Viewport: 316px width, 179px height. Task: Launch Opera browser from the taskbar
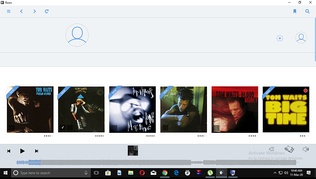(x=142, y=173)
